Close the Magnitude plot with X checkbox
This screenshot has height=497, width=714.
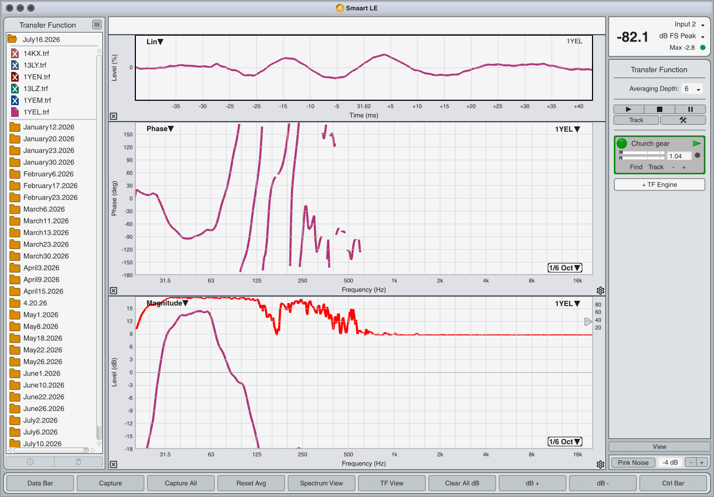tap(113, 464)
